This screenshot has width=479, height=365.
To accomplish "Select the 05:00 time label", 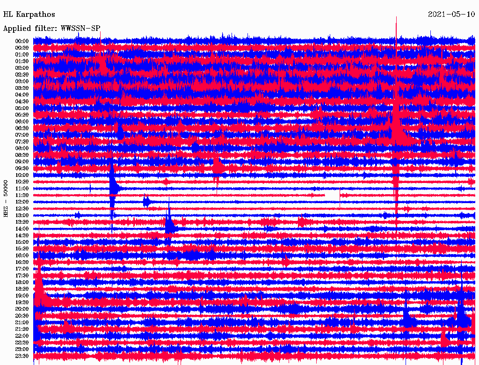I will tap(22, 108).
